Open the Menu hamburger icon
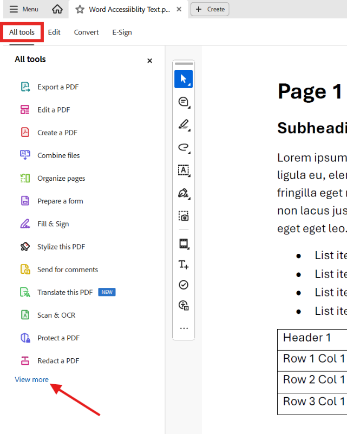This screenshot has height=434, width=347. coord(14,9)
